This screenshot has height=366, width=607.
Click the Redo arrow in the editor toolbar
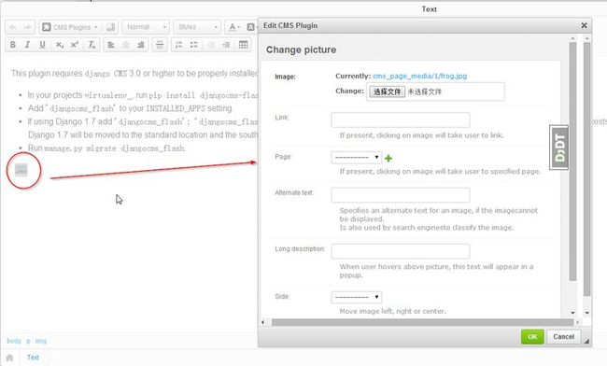(27, 27)
